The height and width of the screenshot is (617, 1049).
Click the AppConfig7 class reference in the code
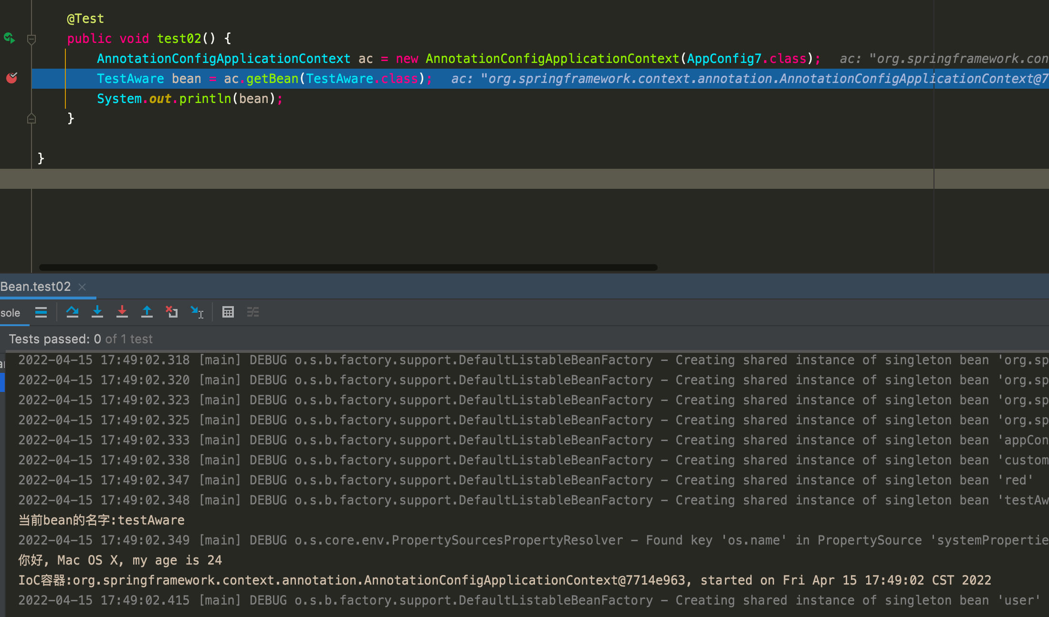pos(724,59)
